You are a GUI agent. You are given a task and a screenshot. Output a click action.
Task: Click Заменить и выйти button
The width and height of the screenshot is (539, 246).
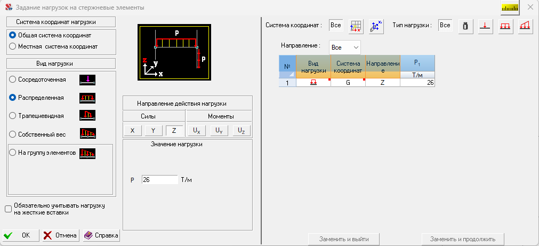[344, 239]
